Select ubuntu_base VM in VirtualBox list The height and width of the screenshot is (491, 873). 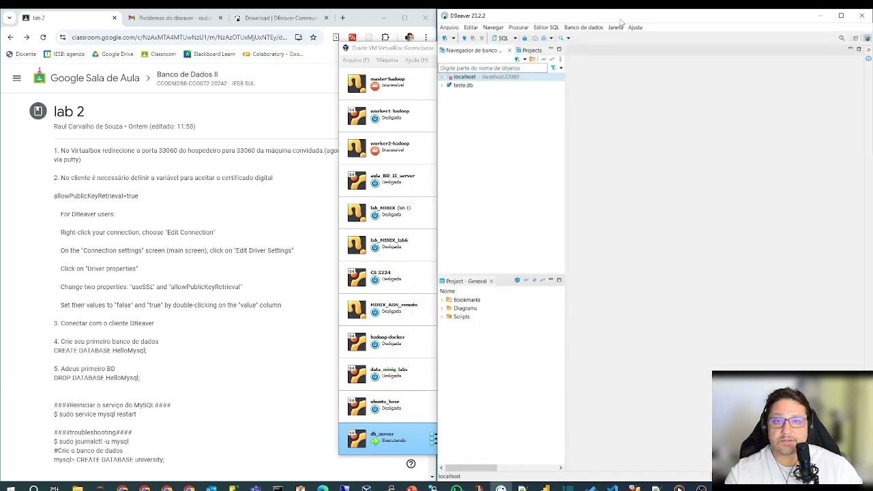pos(387,406)
